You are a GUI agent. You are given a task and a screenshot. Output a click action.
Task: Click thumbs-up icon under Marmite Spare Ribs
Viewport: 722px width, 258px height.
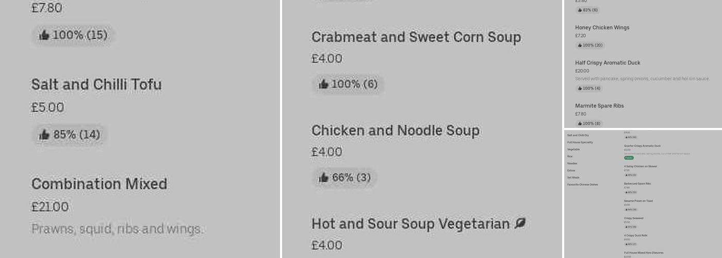(x=580, y=124)
